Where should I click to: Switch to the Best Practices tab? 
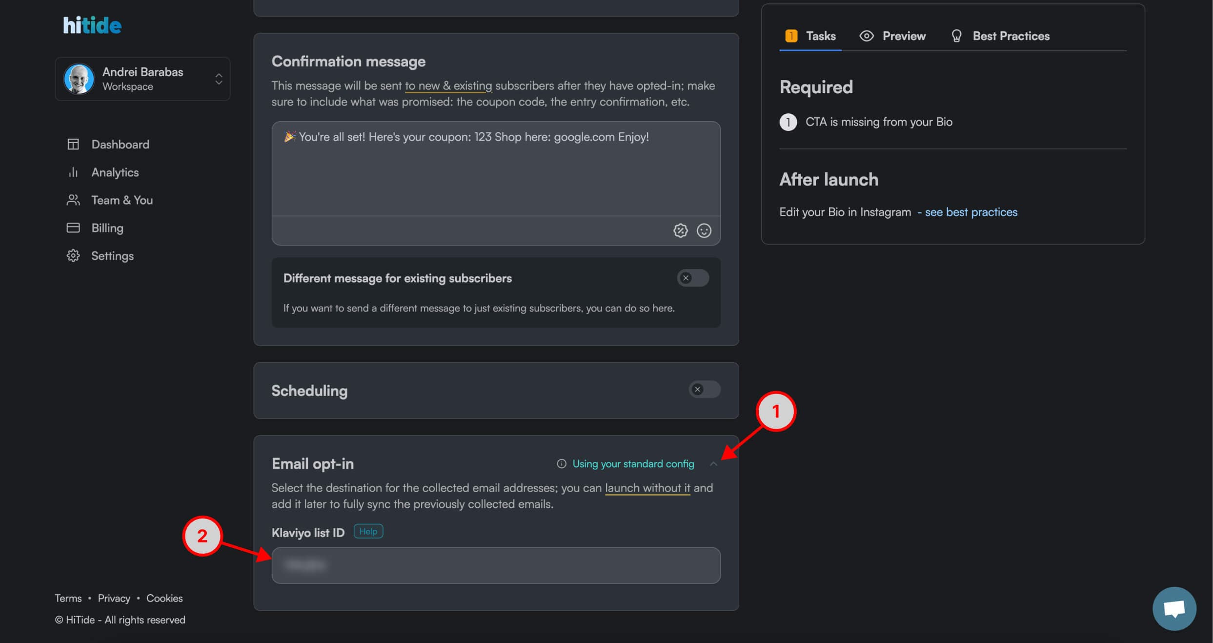pyautogui.click(x=1000, y=36)
